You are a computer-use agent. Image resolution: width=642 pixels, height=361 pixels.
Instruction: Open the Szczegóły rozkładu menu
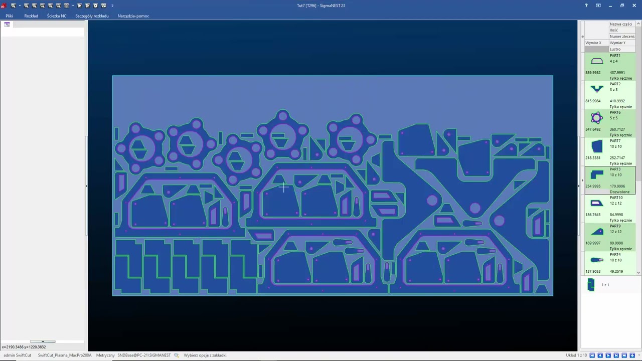click(x=92, y=16)
